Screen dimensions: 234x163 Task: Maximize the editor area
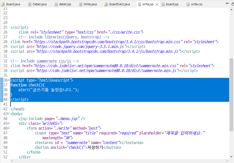pyautogui.click(x=233, y=4)
